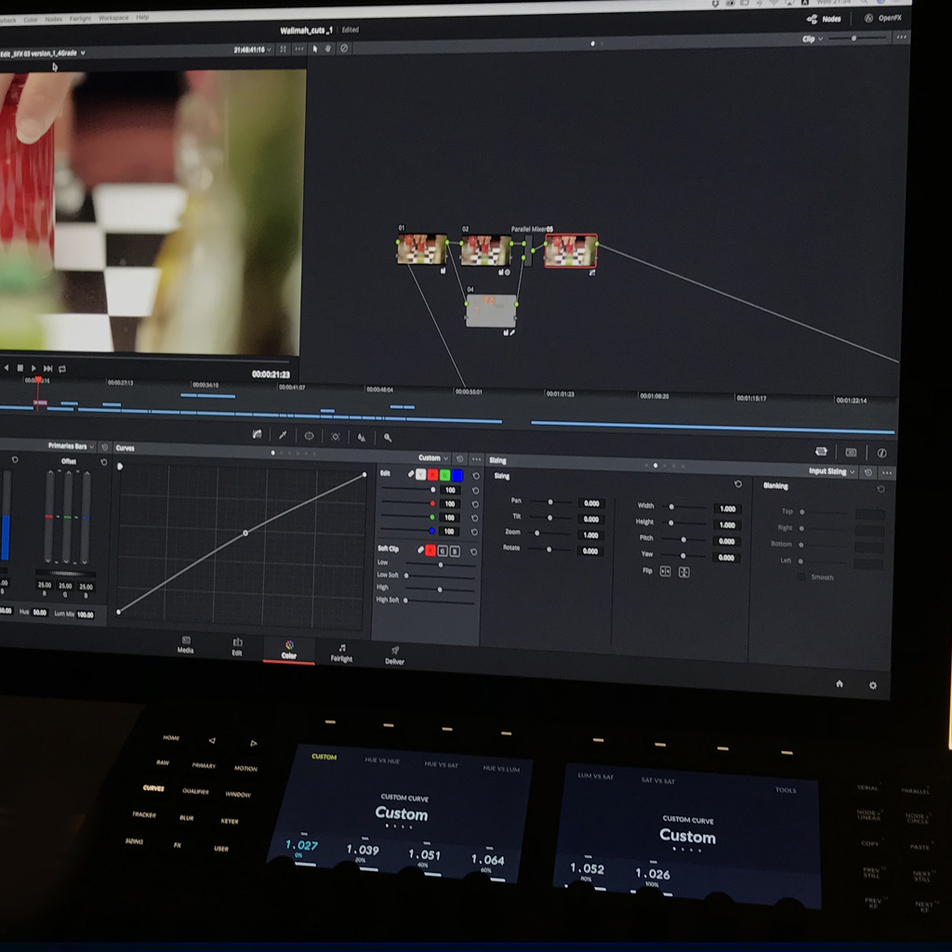Open the viewer timecode dropdown

tap(253, 50)
